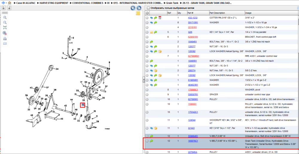Click the green arrow in 591715R1 row
The width and height of the screenshot is (299, 154).
155,23
